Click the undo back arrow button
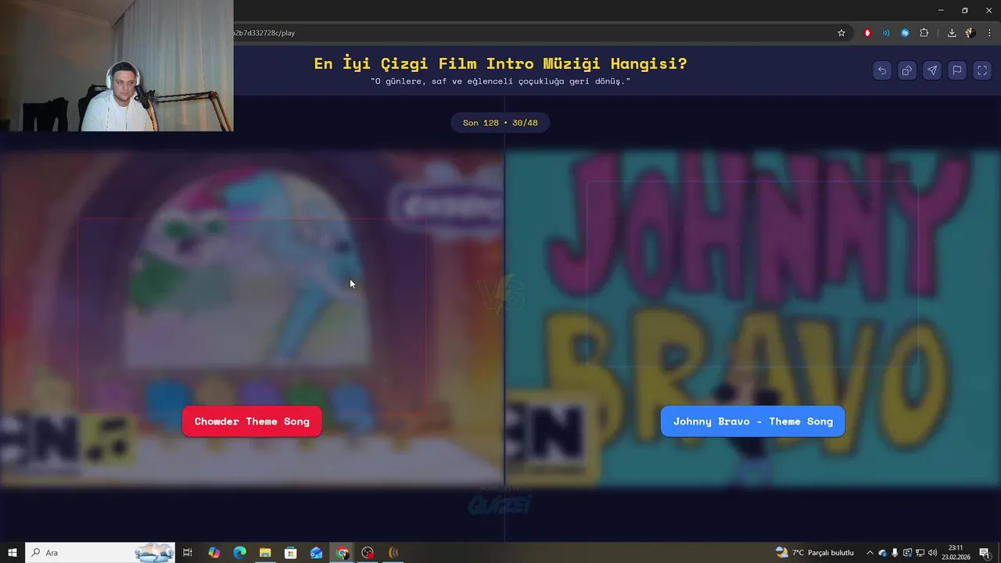Screen dimensions: 1001x563 coord(882,70)
